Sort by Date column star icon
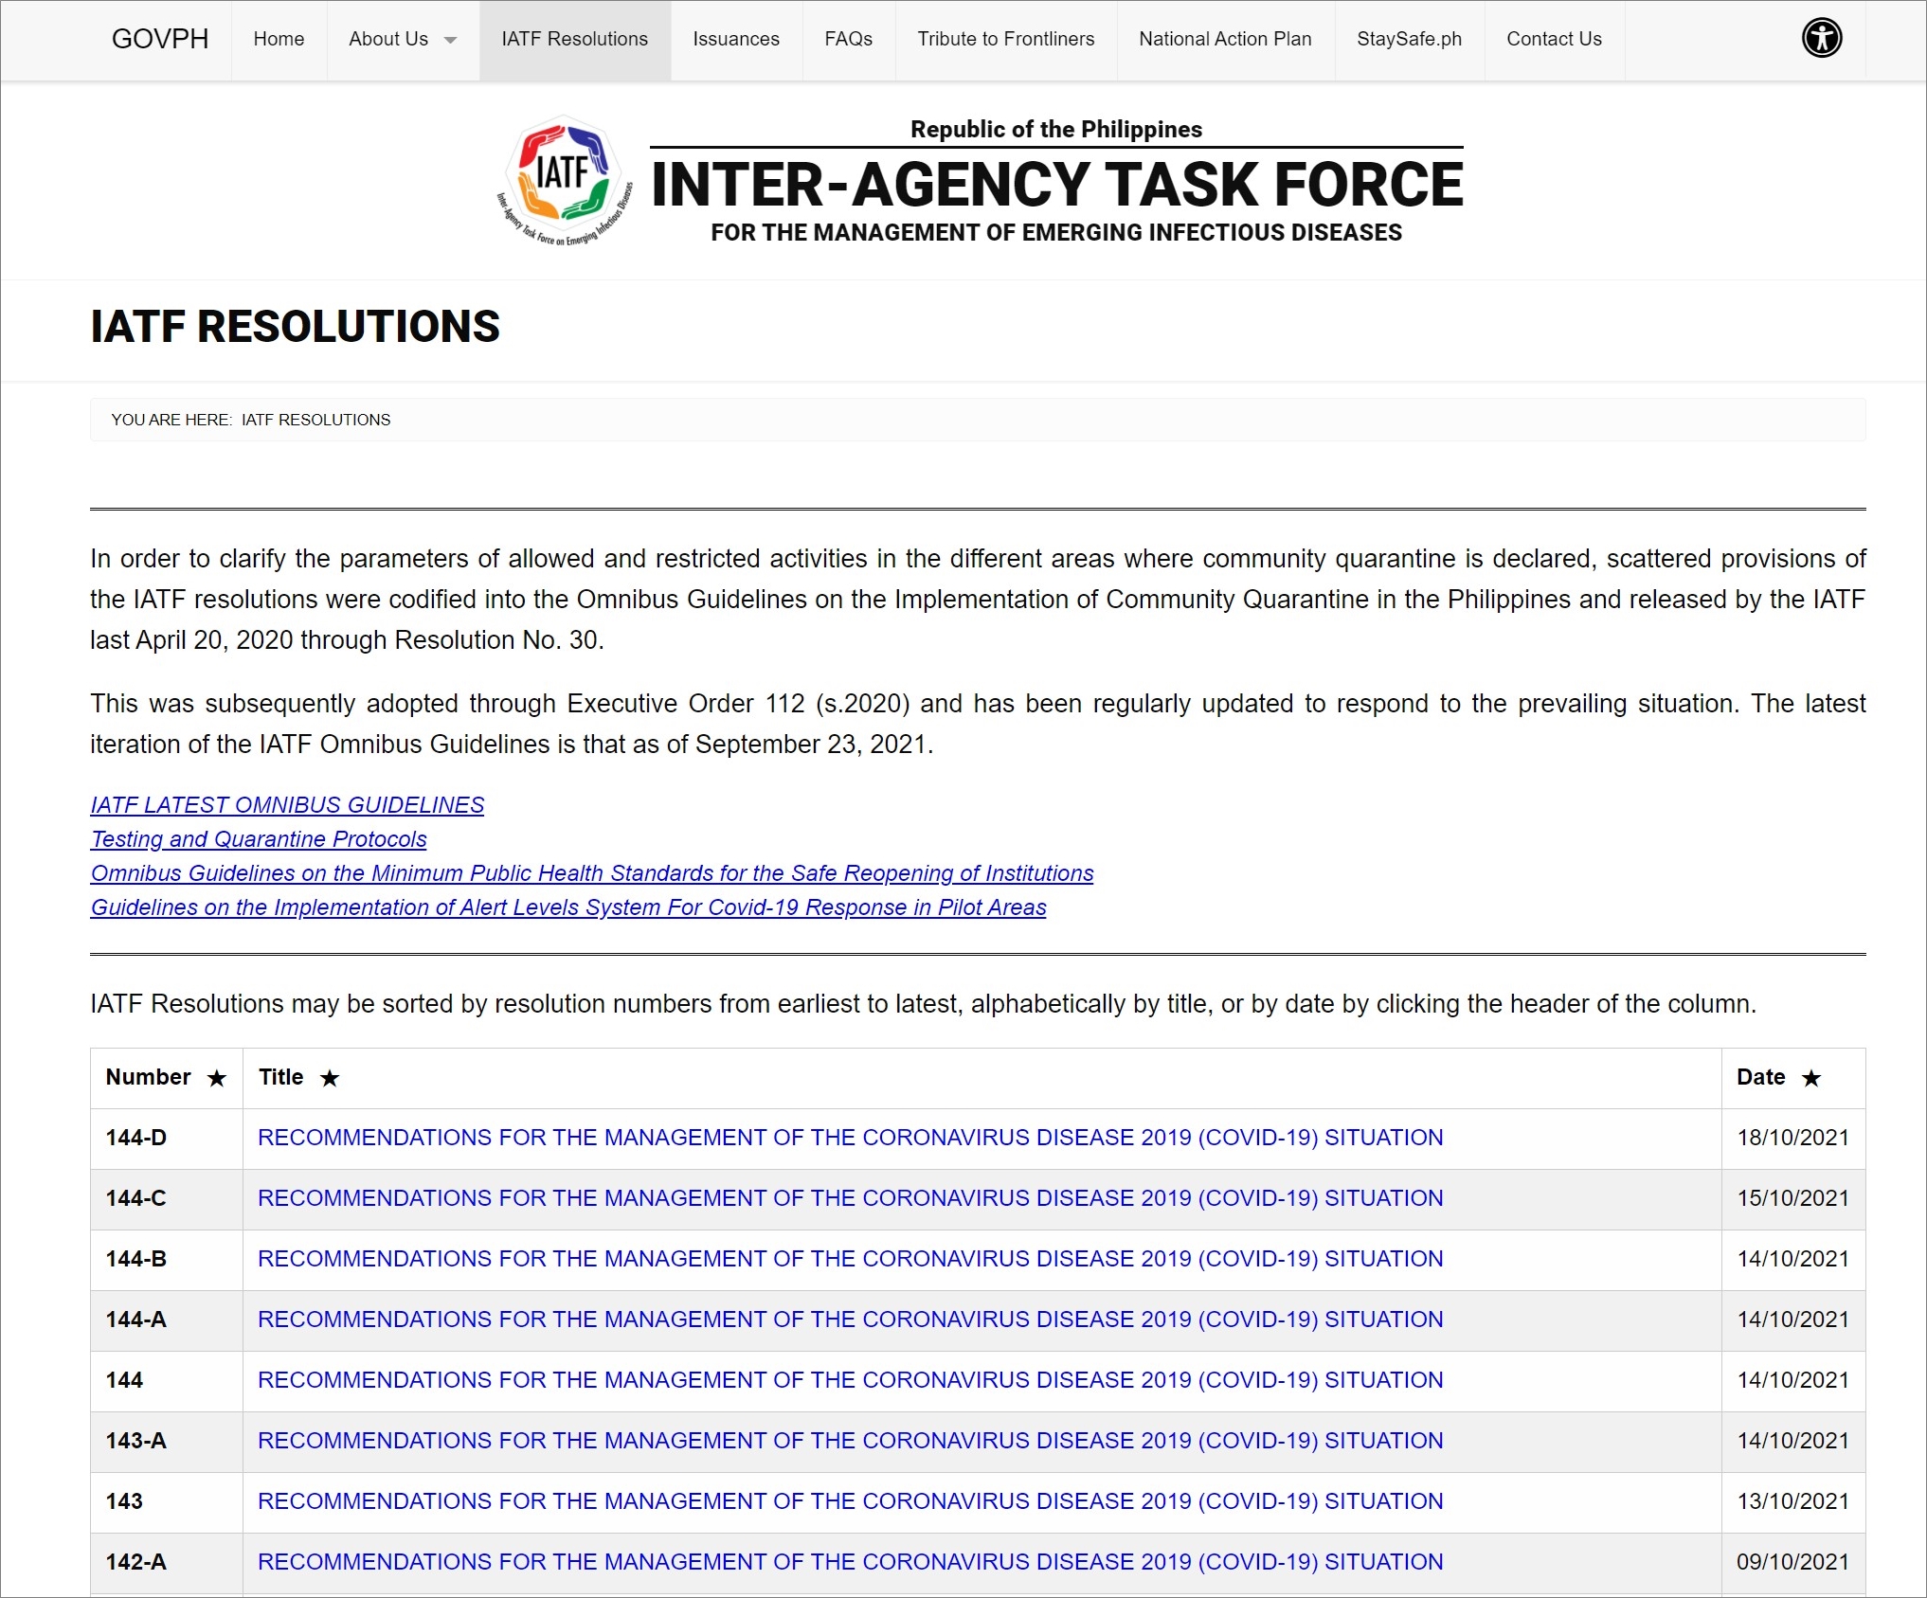Screen dimensions: 1927x1598 tap(1810, 1078)
